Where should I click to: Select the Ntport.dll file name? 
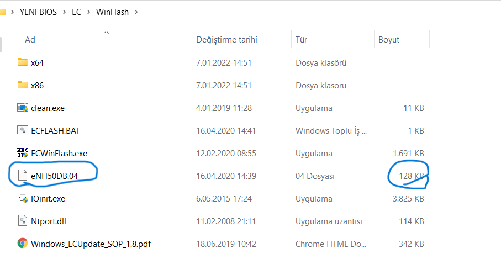49,221
